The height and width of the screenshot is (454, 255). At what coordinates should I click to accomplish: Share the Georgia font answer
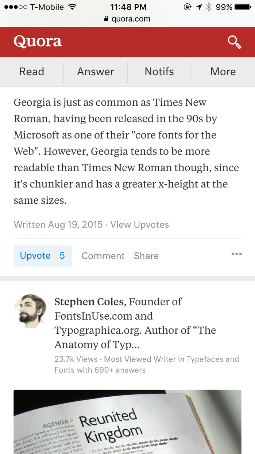(146, 256)
